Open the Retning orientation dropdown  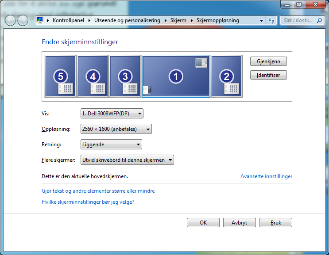tap(111, 145)
